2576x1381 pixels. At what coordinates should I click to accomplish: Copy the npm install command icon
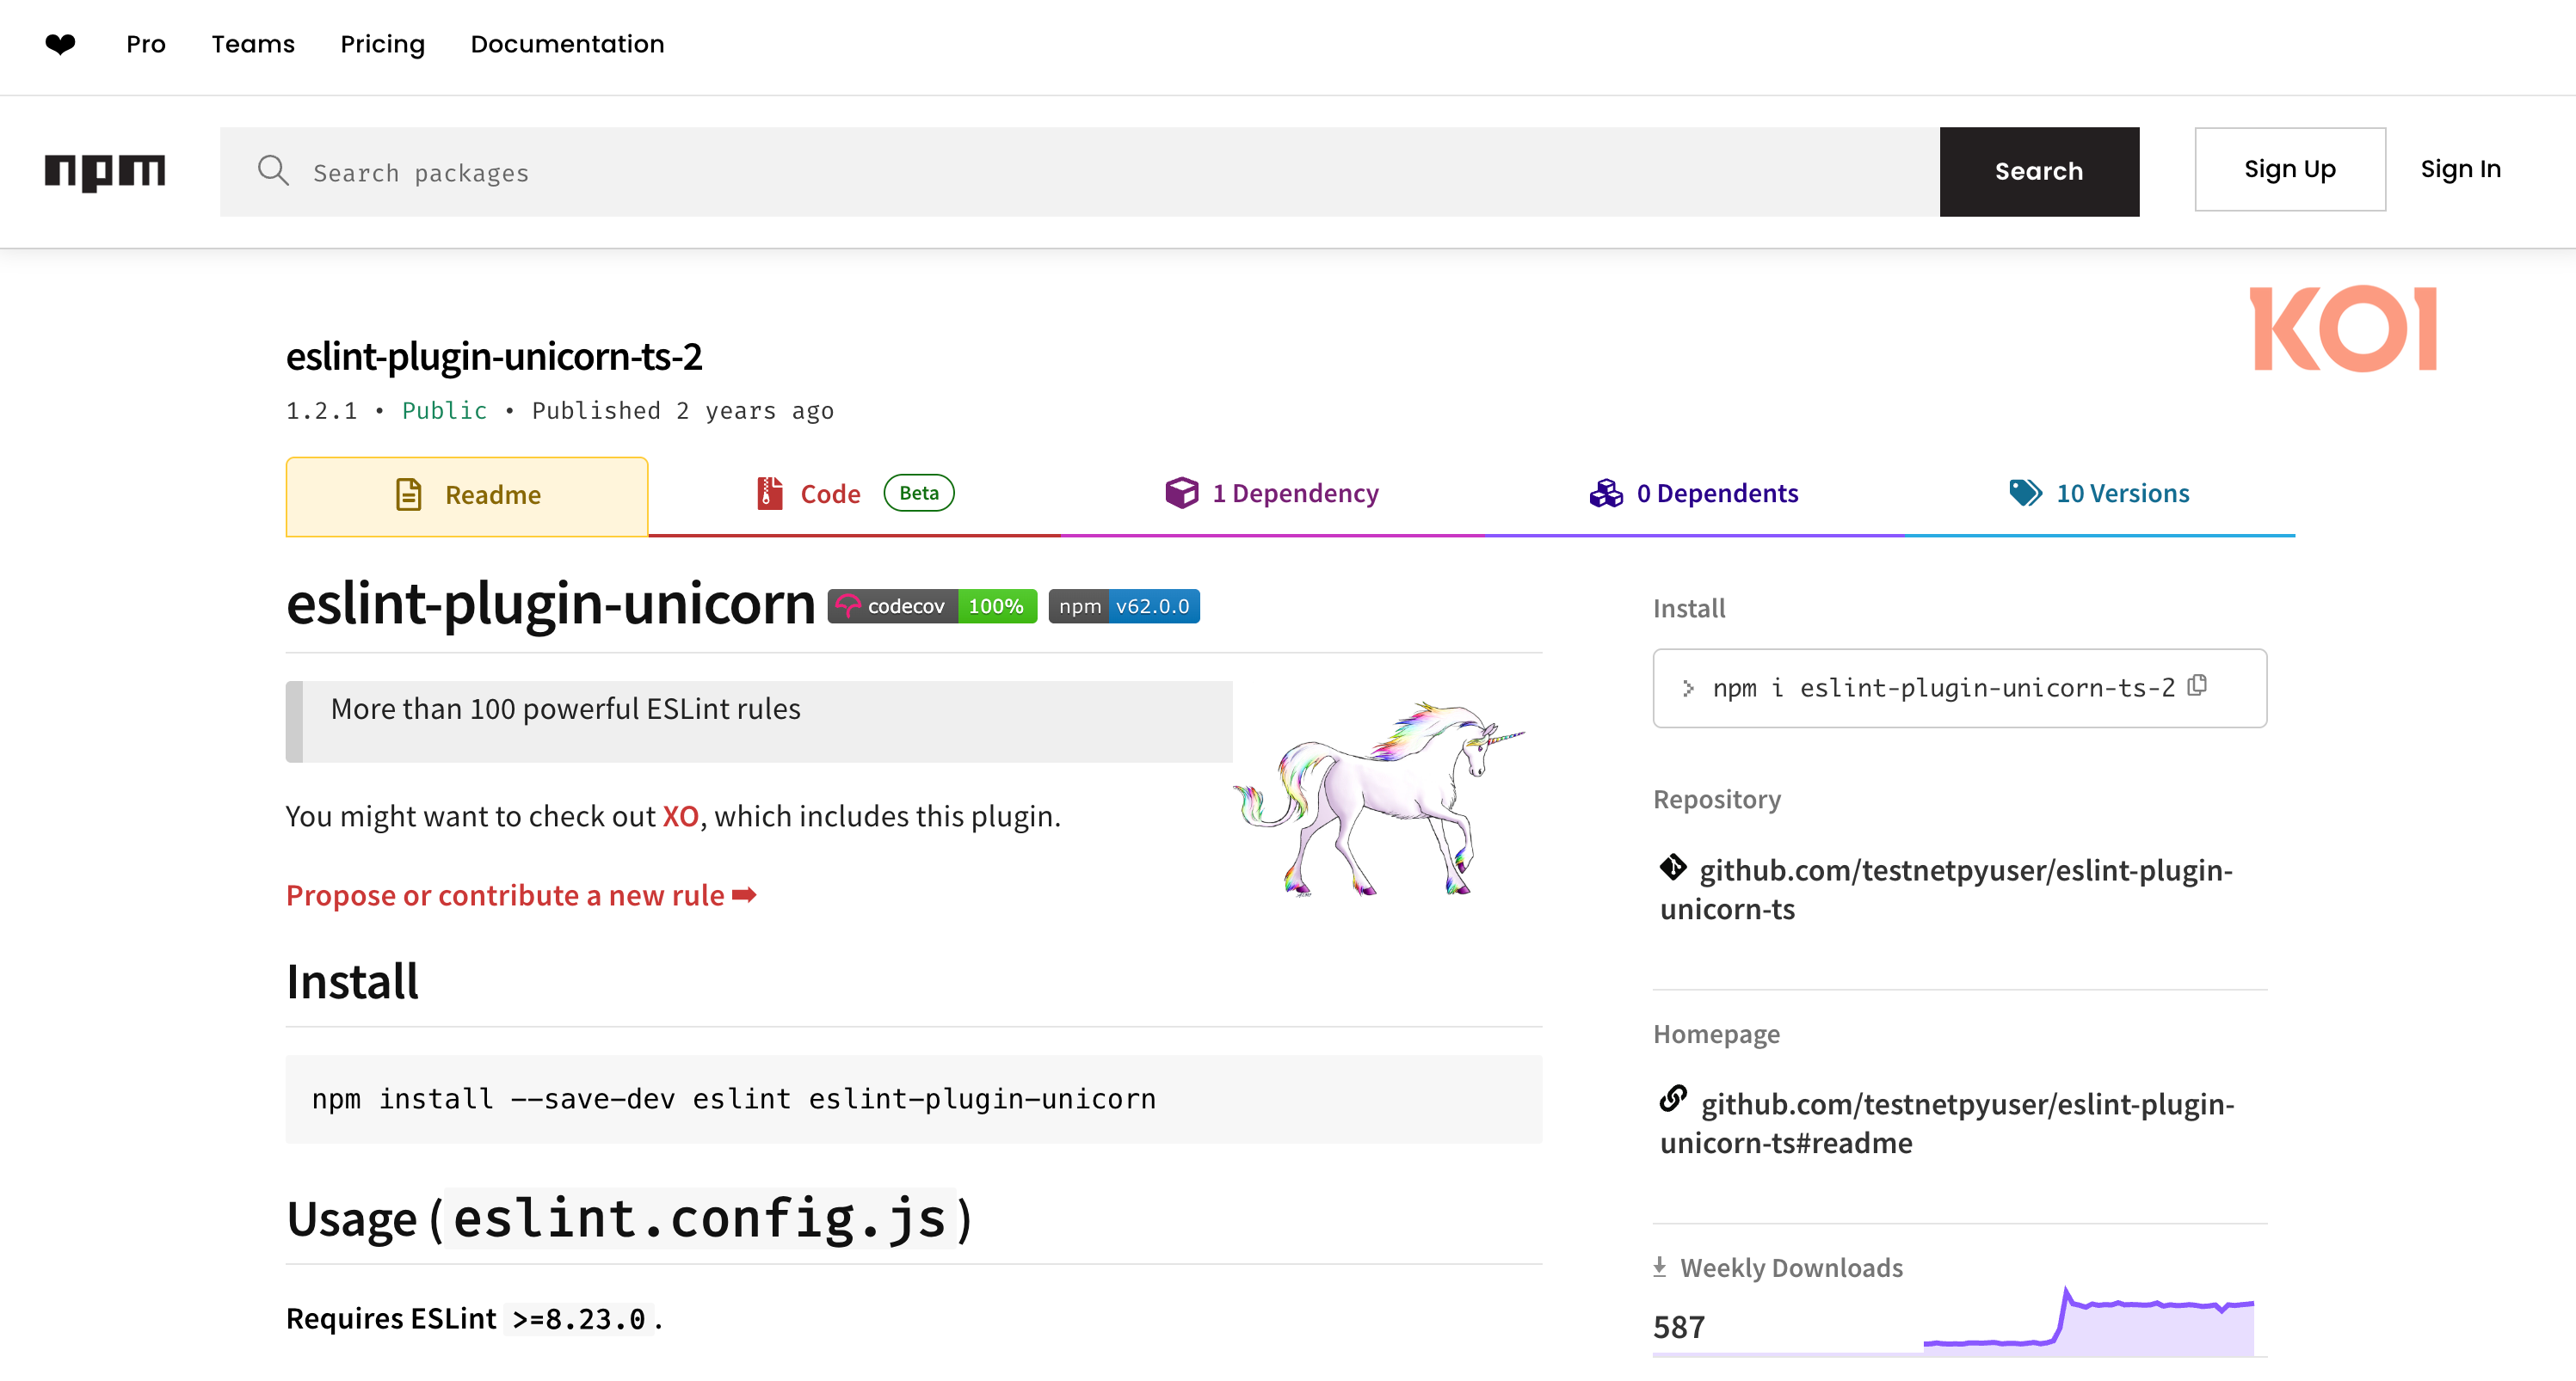pos(2197,685)
